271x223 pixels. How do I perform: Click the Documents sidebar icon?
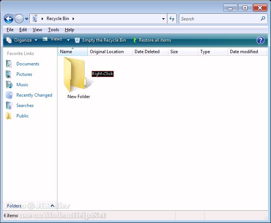[x=9, y=64]
